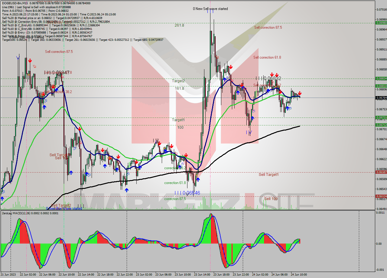This screenshot has width=387, height=278.
Task: Click the "24 Jun 06:00" time axis label
Action: pyautogui.click(x=279, y=275)
